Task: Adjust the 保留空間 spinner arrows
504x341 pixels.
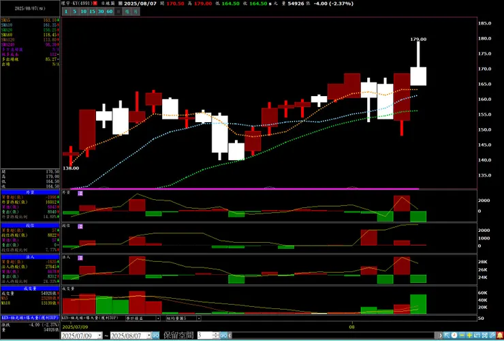Action: [216, 336]
